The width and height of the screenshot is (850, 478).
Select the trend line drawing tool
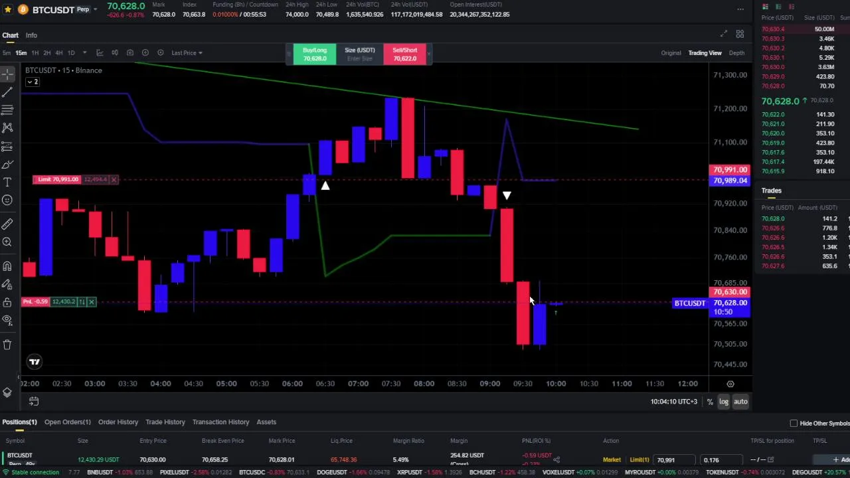pyautogui.click(x=7, y=92)
